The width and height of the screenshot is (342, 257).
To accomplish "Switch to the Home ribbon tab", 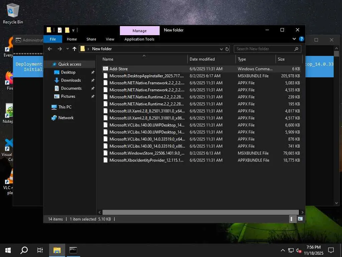I will coord(72,39).
